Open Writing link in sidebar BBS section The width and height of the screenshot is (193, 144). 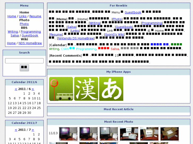point(13,32)
